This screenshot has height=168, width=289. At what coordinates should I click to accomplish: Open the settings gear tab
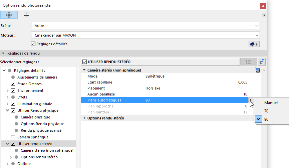(9, 15)
